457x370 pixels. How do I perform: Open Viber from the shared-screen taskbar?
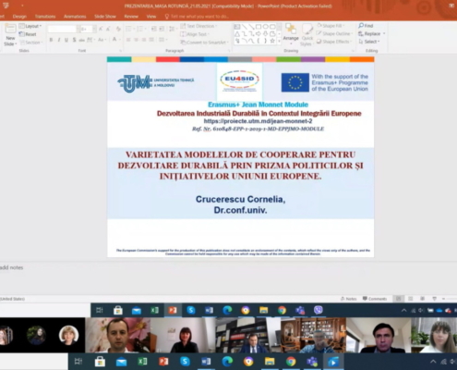point(319,310)
